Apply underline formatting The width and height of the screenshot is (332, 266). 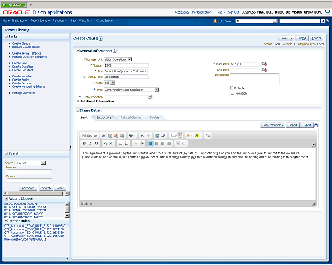pos(96,143)
